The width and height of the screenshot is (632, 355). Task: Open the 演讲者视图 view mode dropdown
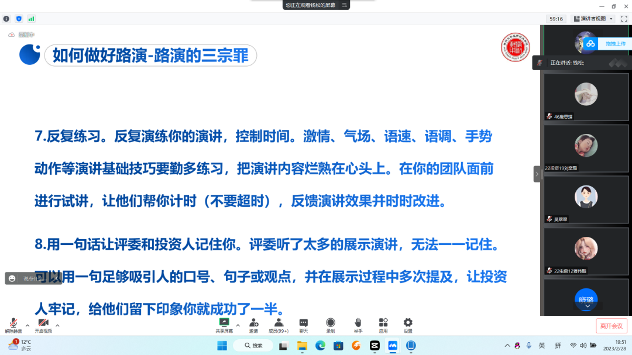(590, 18)
